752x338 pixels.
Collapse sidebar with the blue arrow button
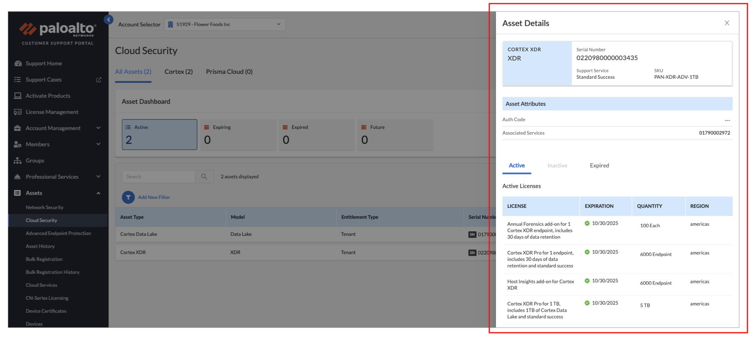pos(109,19)
